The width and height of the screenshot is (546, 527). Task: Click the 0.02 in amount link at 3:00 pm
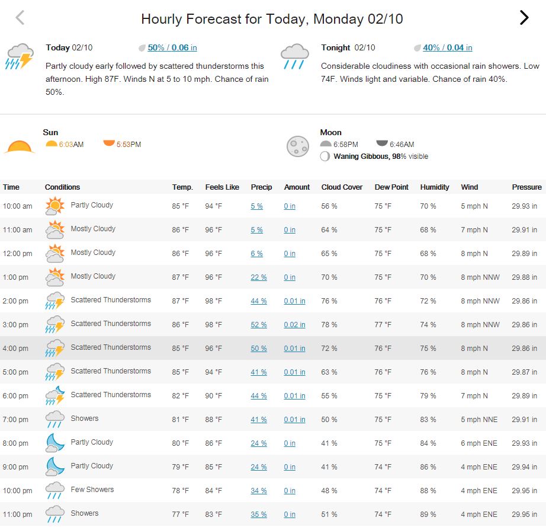click(x=294, y=324)
